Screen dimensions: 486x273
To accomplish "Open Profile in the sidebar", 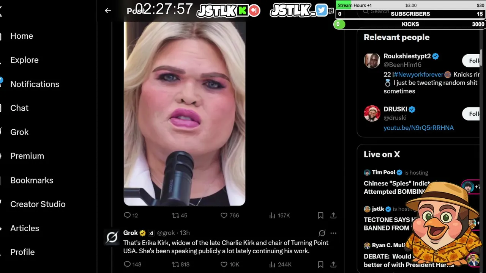I will point(22,252).
